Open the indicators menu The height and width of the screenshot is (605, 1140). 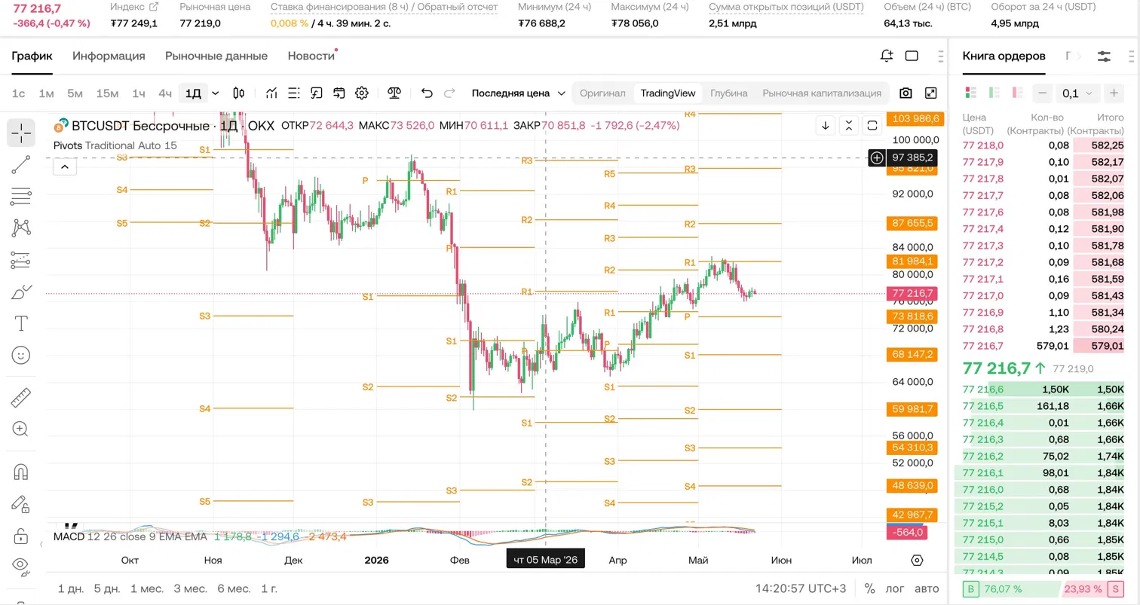pos(271,93)
